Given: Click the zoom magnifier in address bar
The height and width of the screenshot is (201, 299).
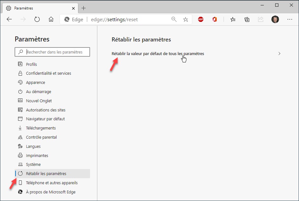Looking at the screenshot, I should 174,19.
